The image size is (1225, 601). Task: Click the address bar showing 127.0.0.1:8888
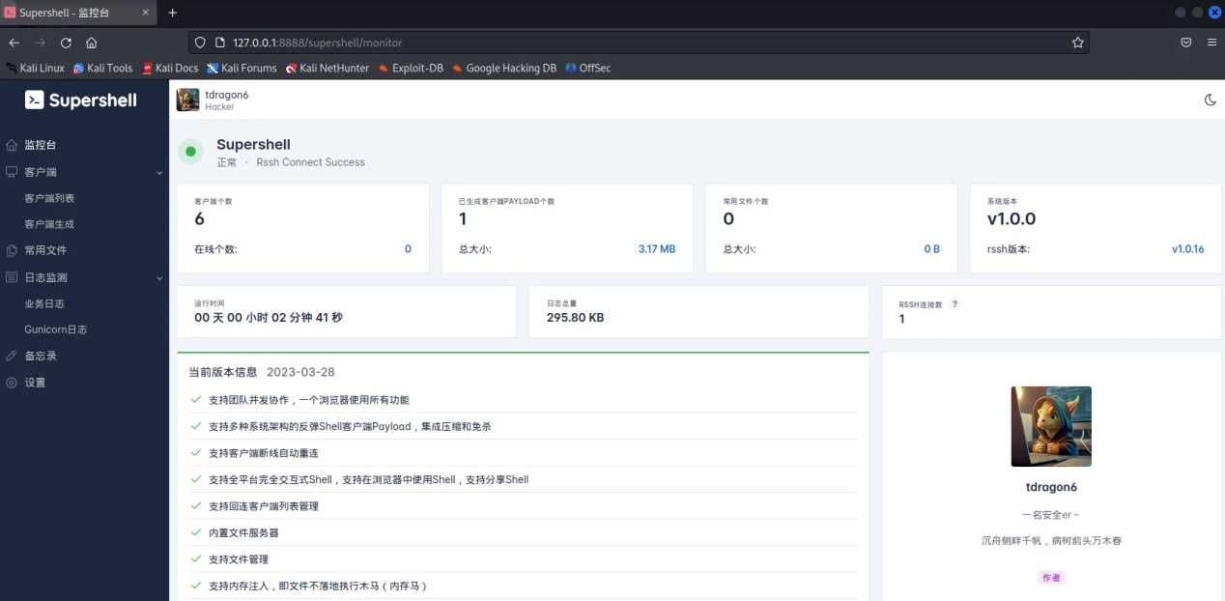click(639, 43)
